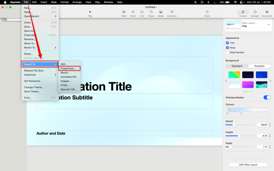Viewport: 274px width, 171px height.
Task: Open the Slide Layout dropdown
Action: coord(268,24)
